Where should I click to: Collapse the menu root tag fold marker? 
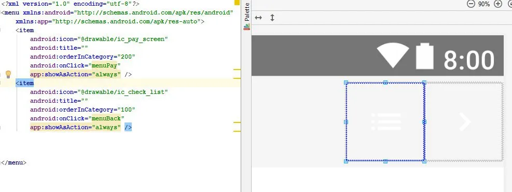[2, 13]
